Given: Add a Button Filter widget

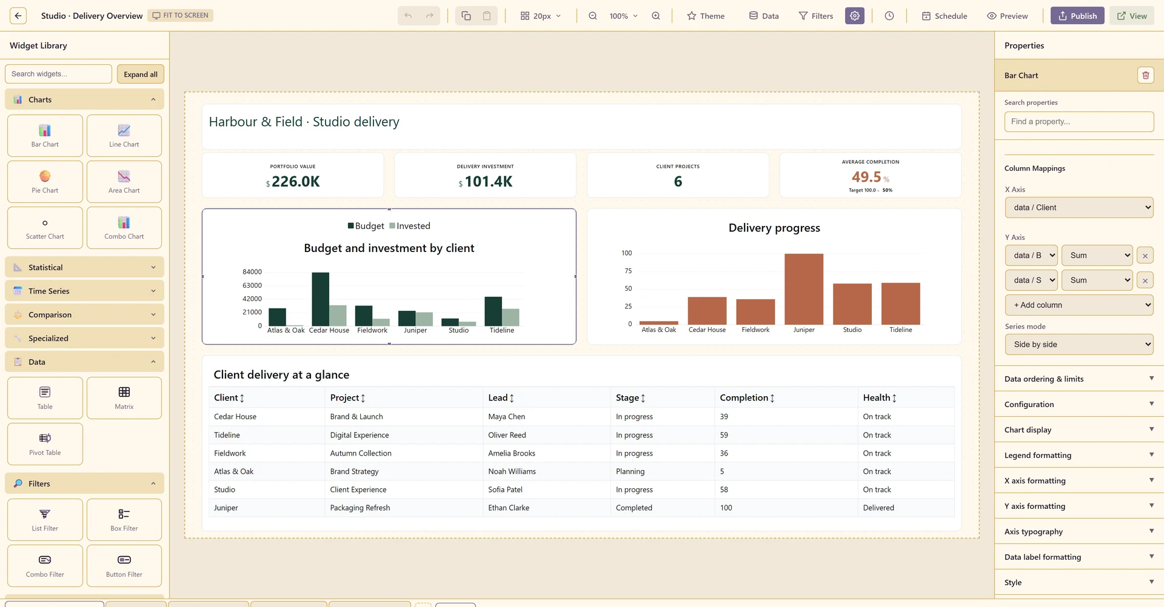Looking at the screenshot, I should pos(124,566).
